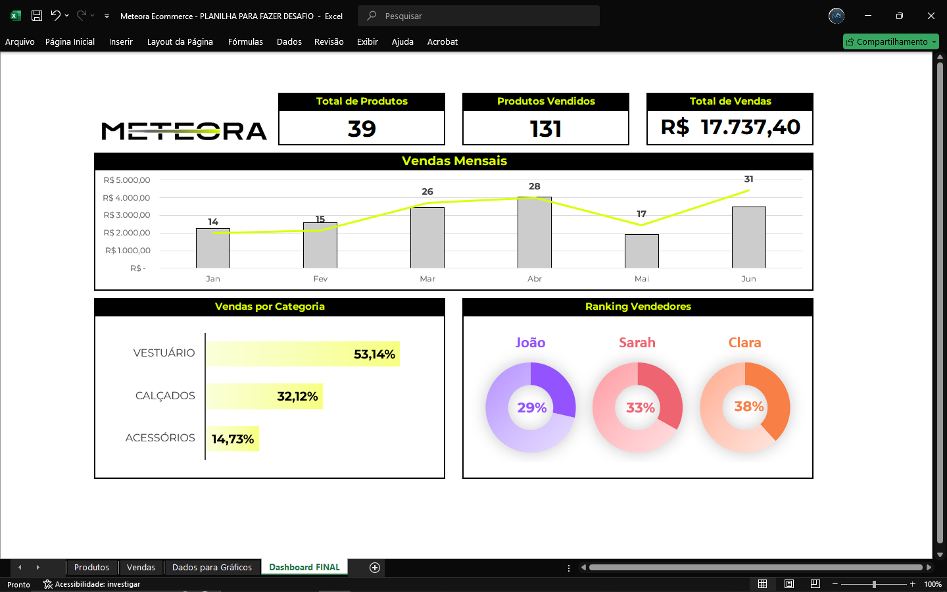Click the sheet tab bar resize handle dots
Viewport: 947px width, 592px height.
click(x=569, y=568)
